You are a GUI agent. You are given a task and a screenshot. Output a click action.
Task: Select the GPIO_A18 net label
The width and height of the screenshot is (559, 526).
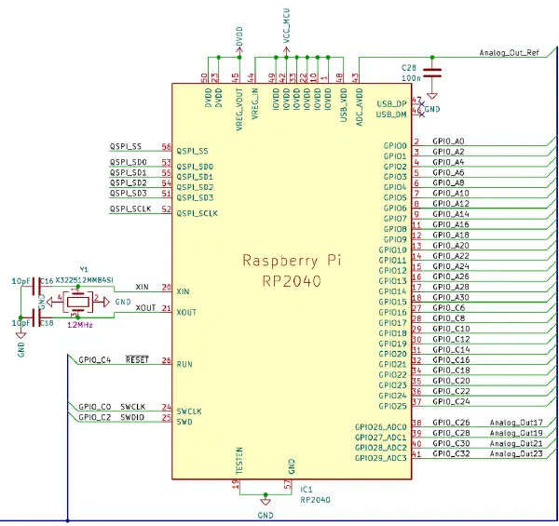(451, 235)
